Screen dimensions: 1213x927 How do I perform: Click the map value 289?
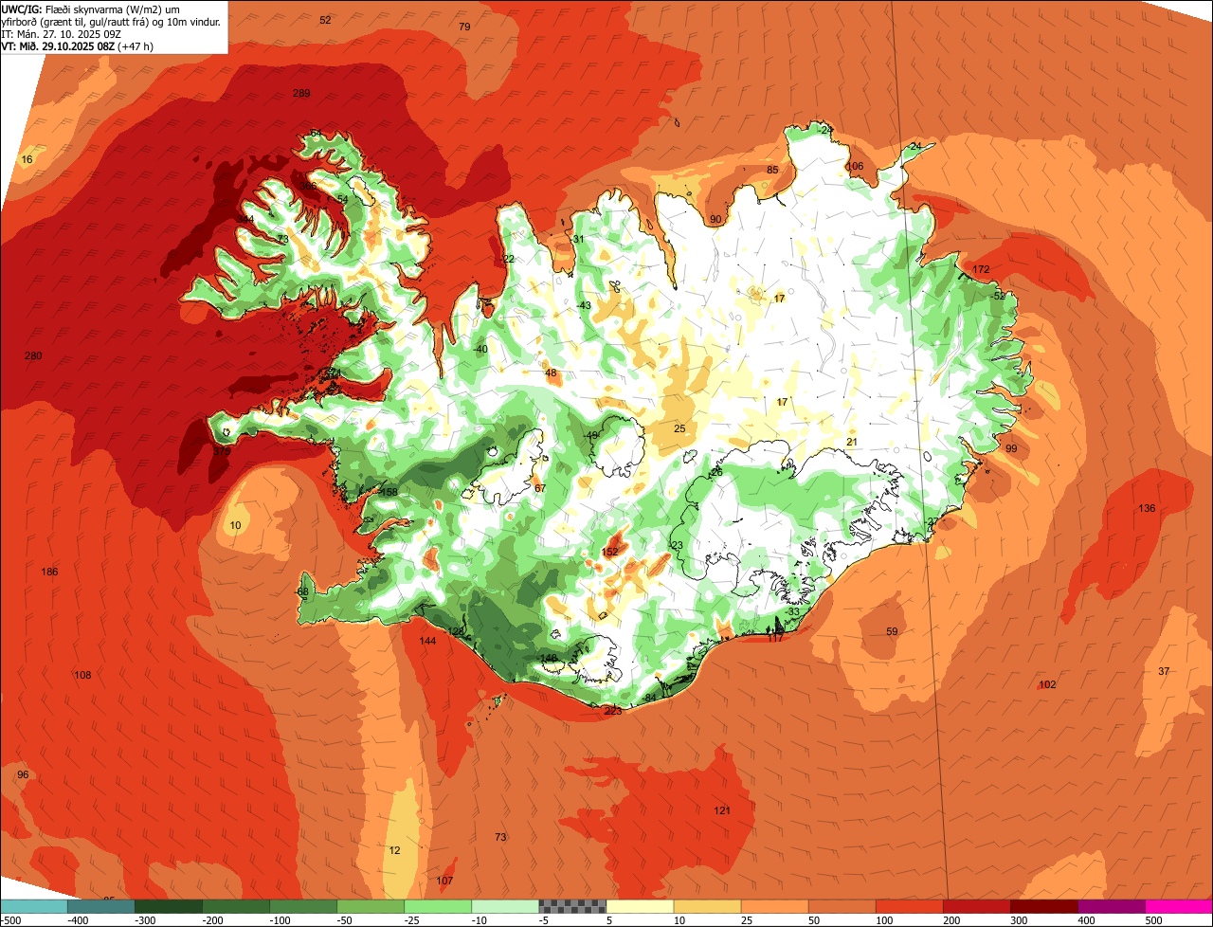tap(301, 93)
